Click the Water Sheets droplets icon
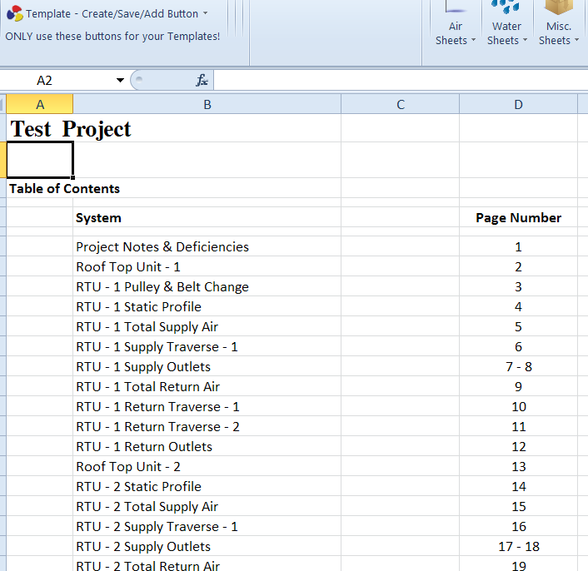Viewport: 588px width, 571px height. point(506,7)
